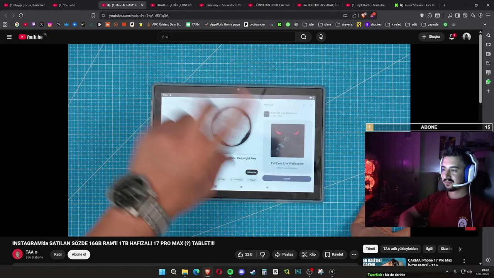Switch to HAYALET ŞEHİR ÇERNOBİL tab
The image size is (494, 278).
tap(172, 5)
